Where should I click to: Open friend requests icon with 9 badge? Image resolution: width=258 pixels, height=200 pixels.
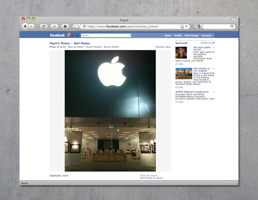69,35
